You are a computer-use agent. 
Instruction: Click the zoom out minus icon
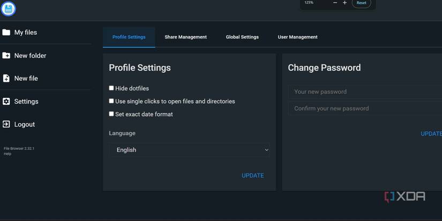pyautogui.click(x=335, y=3)
